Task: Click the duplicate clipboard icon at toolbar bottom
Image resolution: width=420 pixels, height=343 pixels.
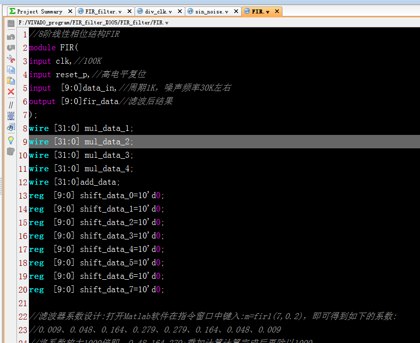Action: (x=10, y=151)
